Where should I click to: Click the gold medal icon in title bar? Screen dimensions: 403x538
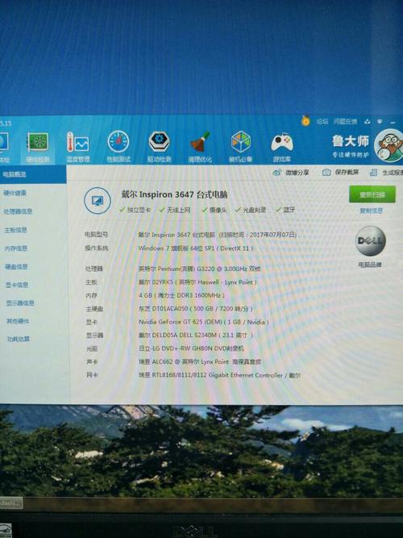click(x=305, y=121)
